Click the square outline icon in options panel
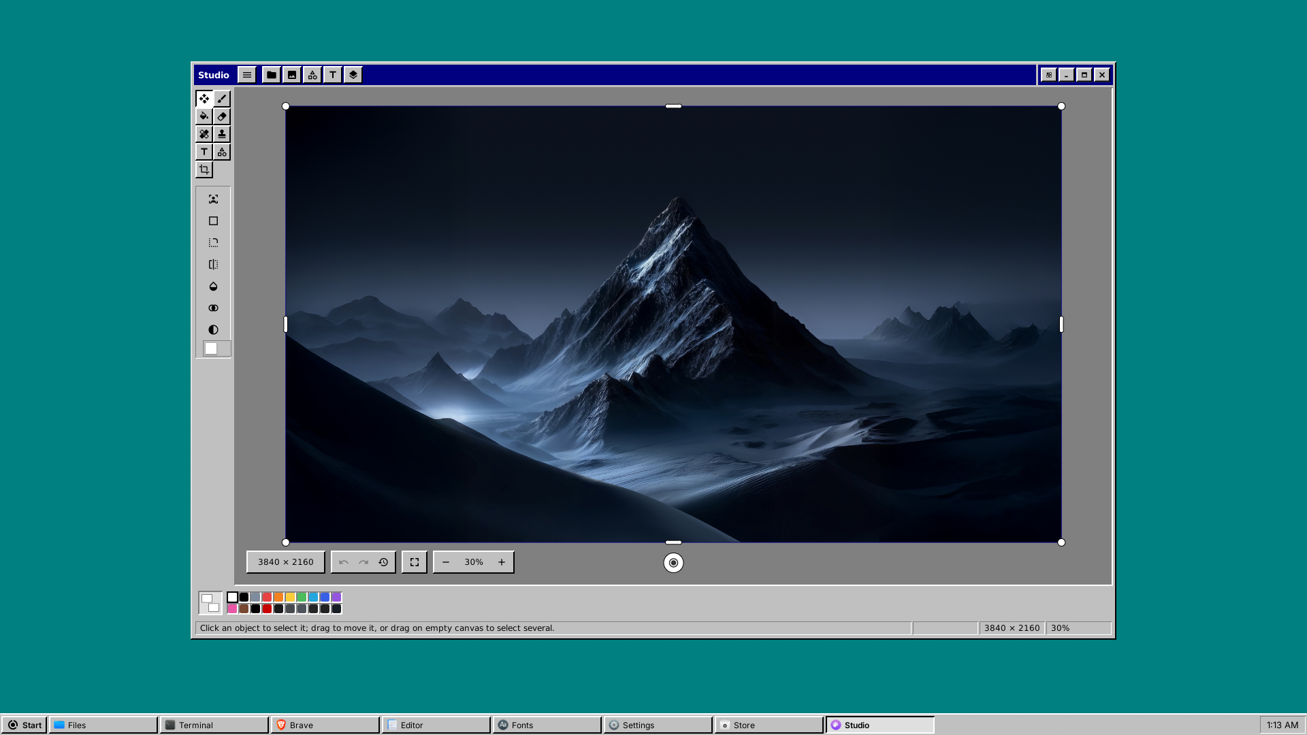This screenshot has width=1307, height=735. click(214, 221)
